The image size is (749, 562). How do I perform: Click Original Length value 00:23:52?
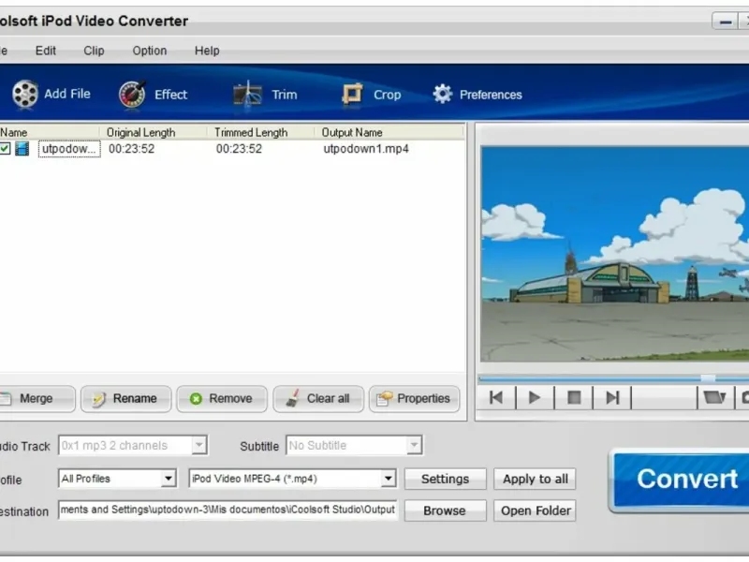pyautogui.click(x=131, y=149)
